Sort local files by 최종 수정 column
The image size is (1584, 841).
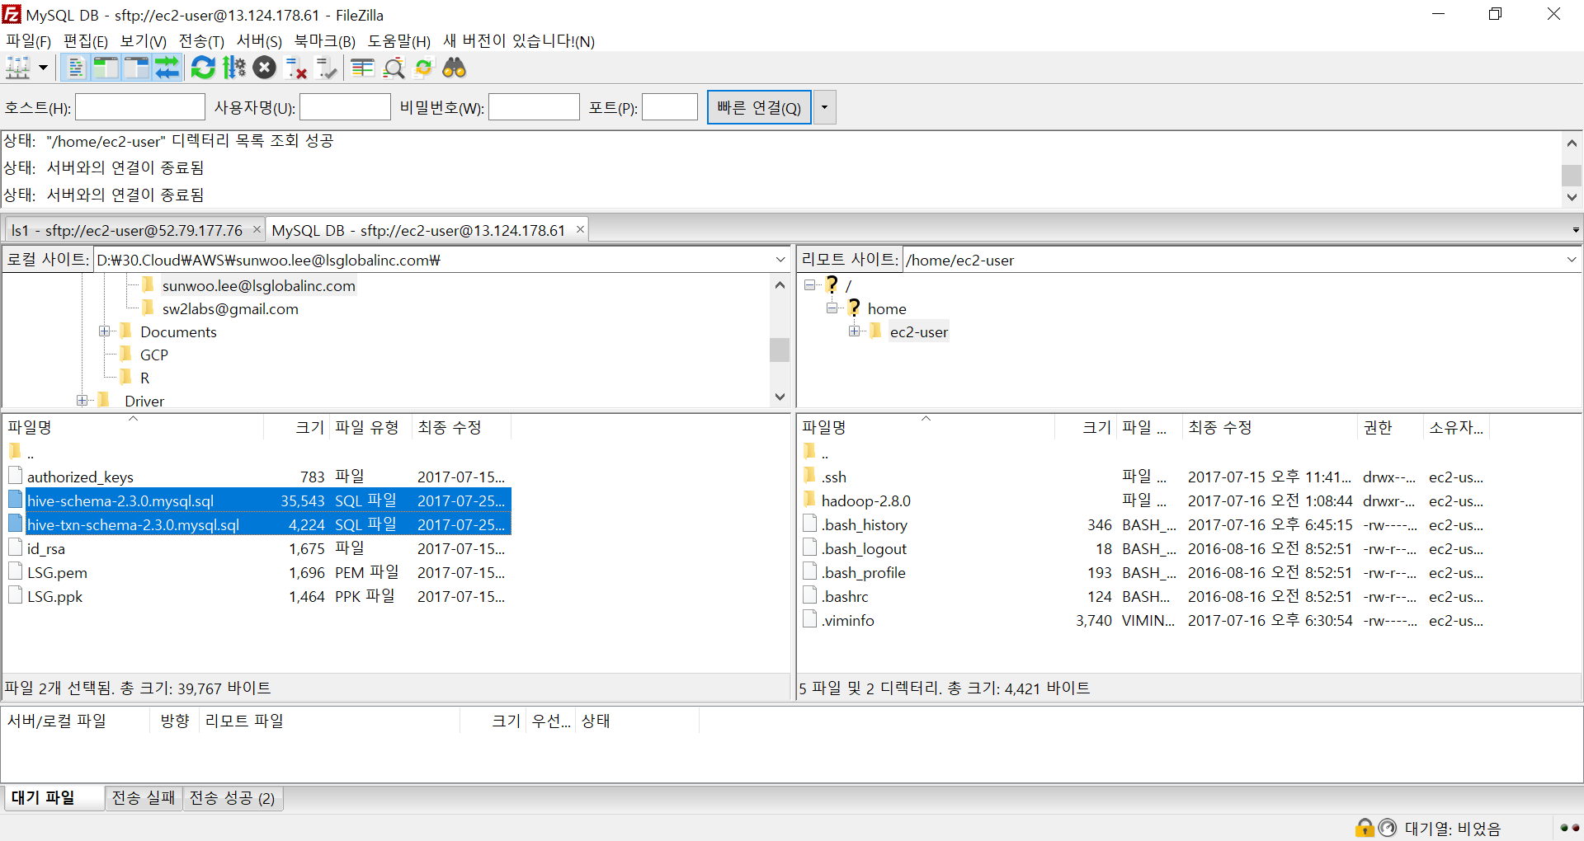click(x=461, y=427)
